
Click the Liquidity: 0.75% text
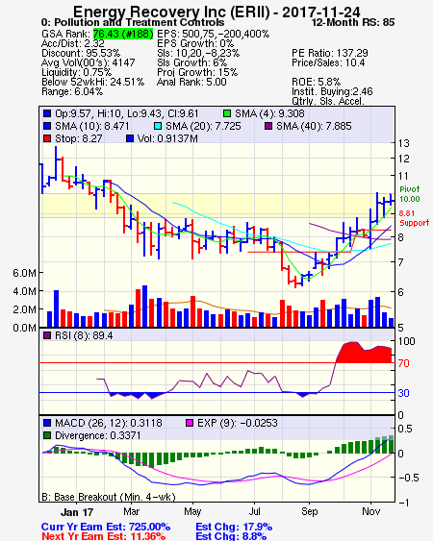click(x=76, y=72)
